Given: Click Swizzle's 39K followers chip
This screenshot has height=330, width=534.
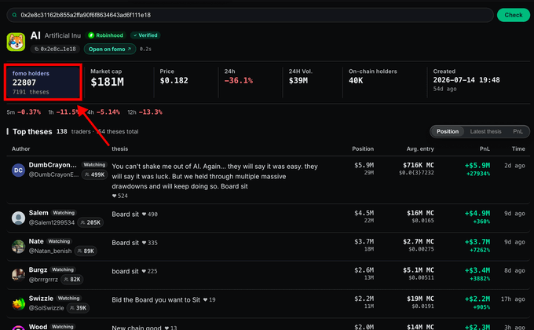Looking at the screenshot, I should 78,308.
